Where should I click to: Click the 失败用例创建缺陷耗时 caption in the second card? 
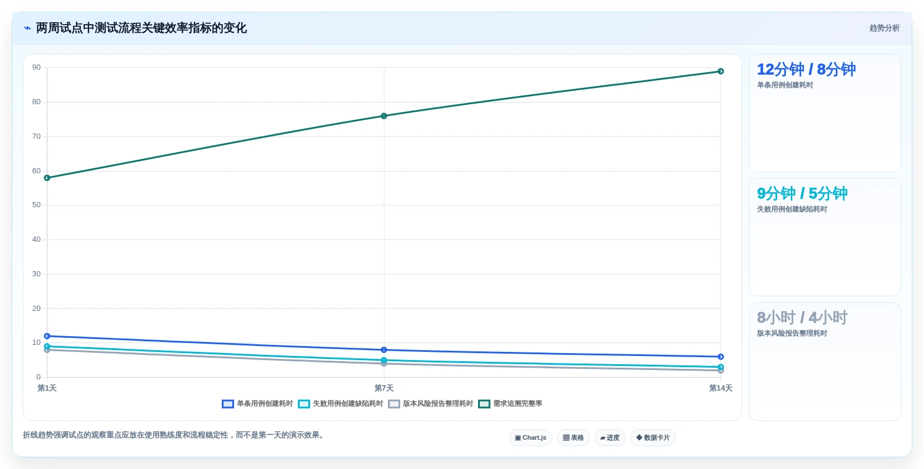point(792,209)
